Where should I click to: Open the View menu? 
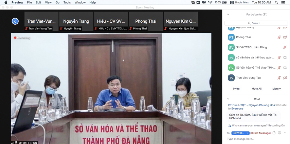[48, 2]
